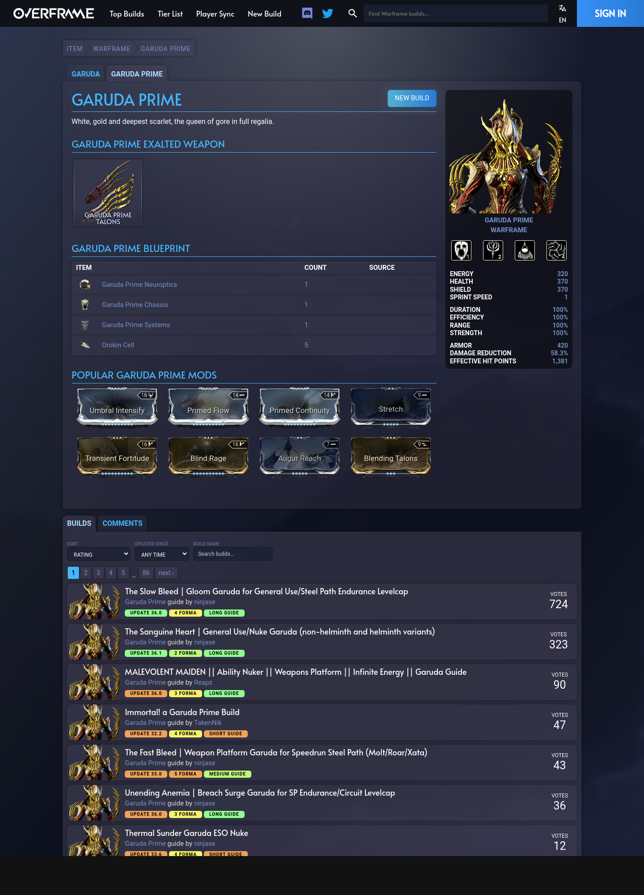Open the Stretch mod card
This screenshot has height=895, width=644.
391,407
